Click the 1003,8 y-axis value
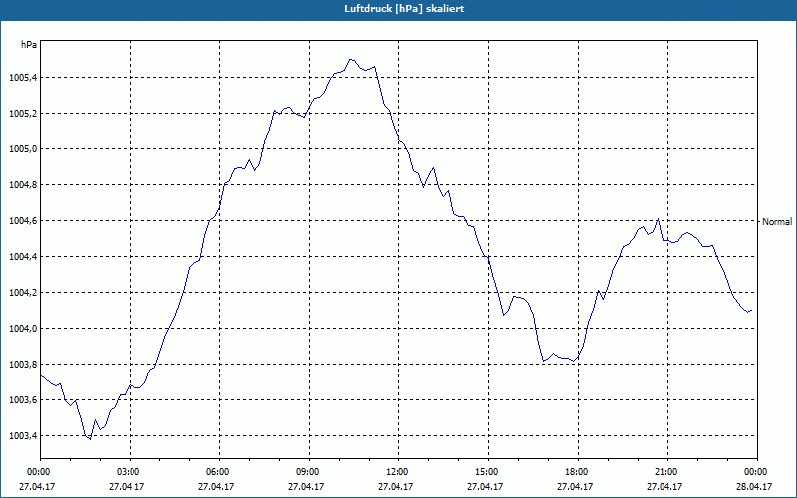This screenshot has height=498, width=797. click(22, 365)
